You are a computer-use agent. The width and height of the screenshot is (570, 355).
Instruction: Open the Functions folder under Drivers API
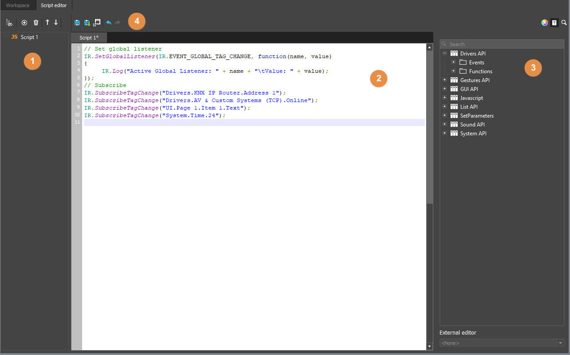click(479, 71)
